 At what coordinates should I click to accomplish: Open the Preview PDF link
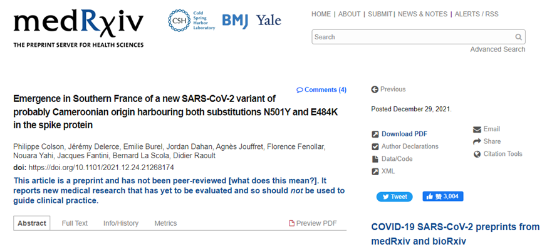(313, 223)
